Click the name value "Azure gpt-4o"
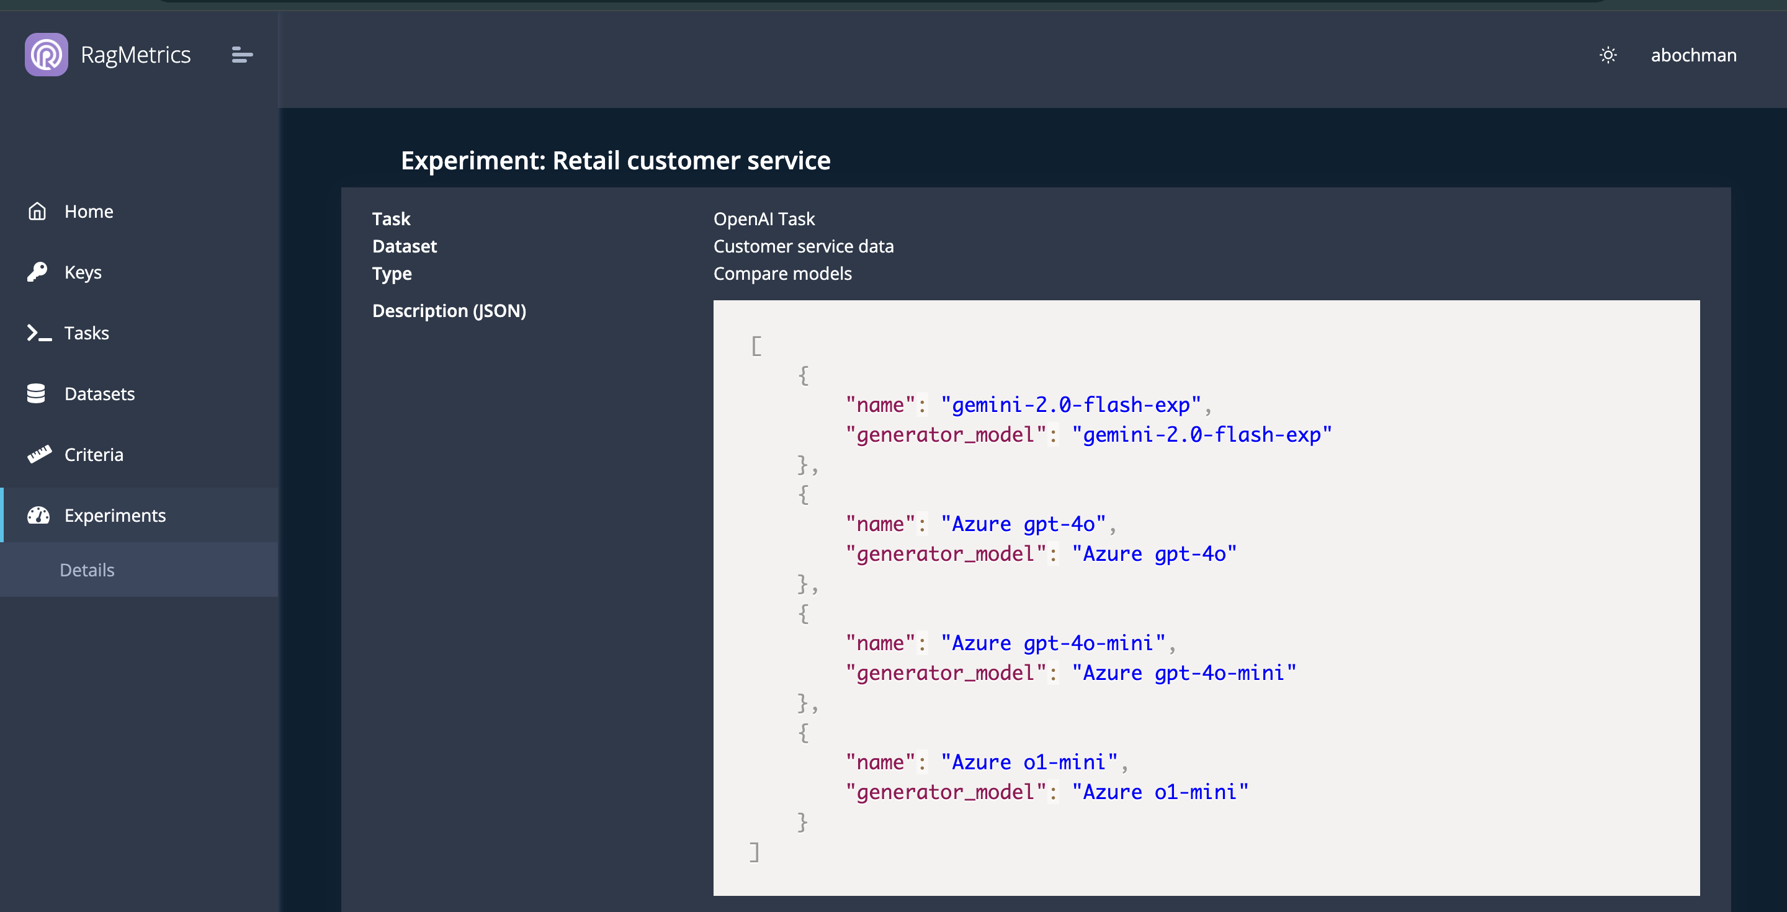This screenshot has width=1787, height=912. click(x=1023, y=524)
